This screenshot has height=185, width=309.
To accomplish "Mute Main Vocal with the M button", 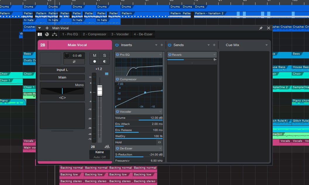I will pyautogui.click(x=95, y=55).
